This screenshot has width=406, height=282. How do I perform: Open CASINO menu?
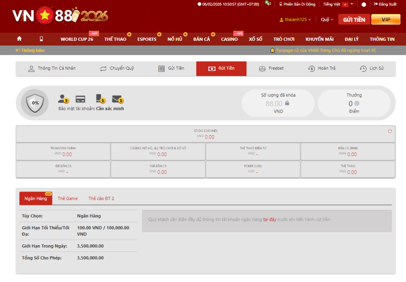229,39
